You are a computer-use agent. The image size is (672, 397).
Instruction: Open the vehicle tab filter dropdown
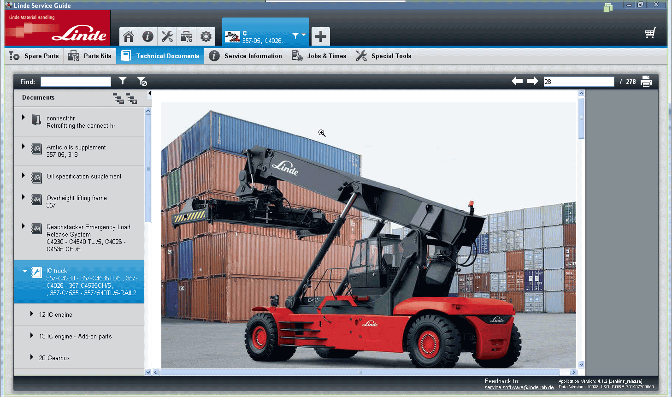coord(298,35)
